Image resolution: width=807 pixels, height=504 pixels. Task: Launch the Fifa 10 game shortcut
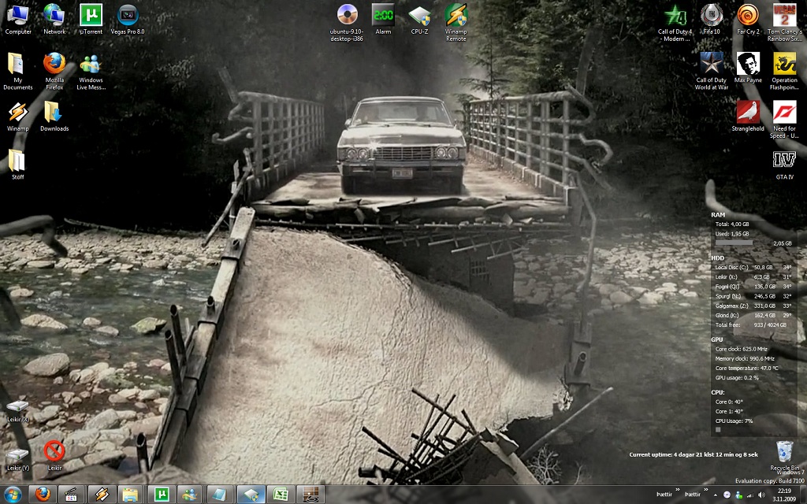[712, 20]
